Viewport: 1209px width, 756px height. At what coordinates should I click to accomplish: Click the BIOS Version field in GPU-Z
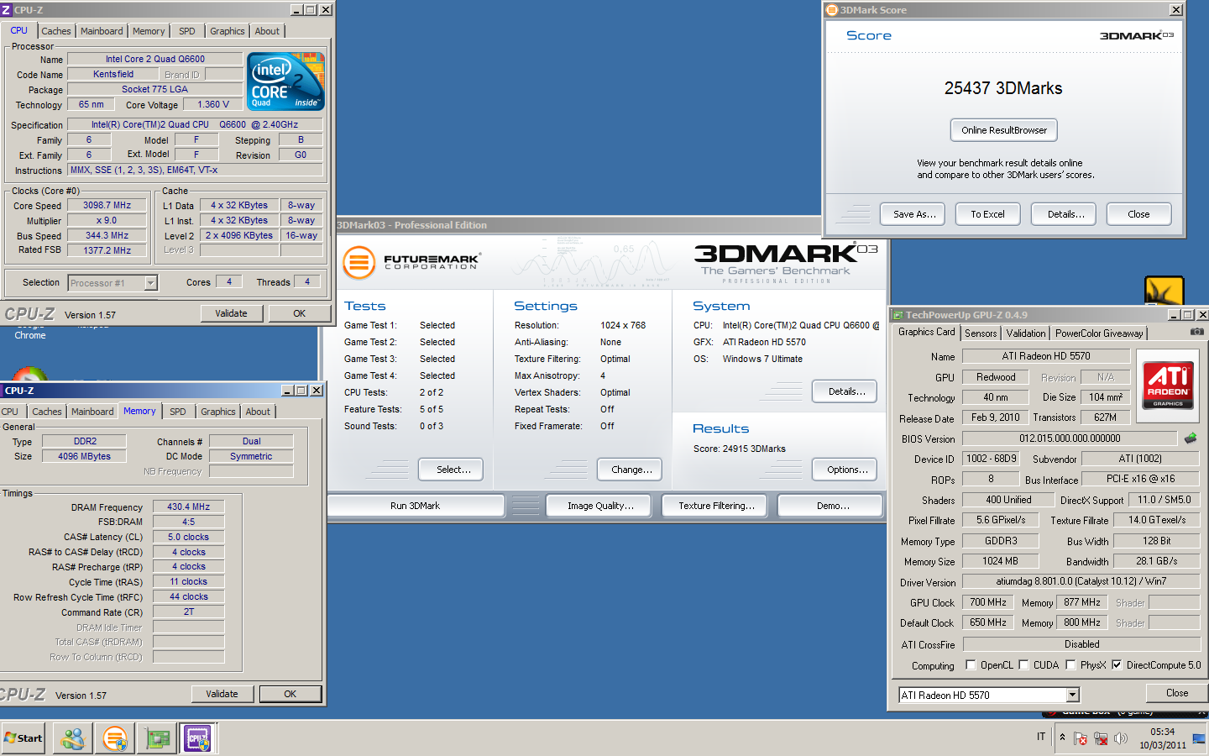point(1070,438)
